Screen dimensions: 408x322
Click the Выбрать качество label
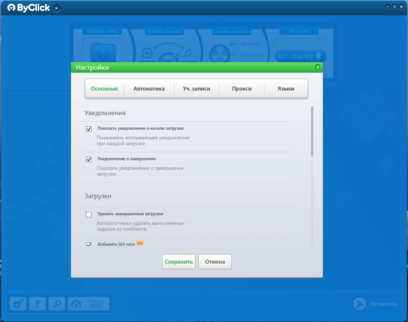(232, 31)
